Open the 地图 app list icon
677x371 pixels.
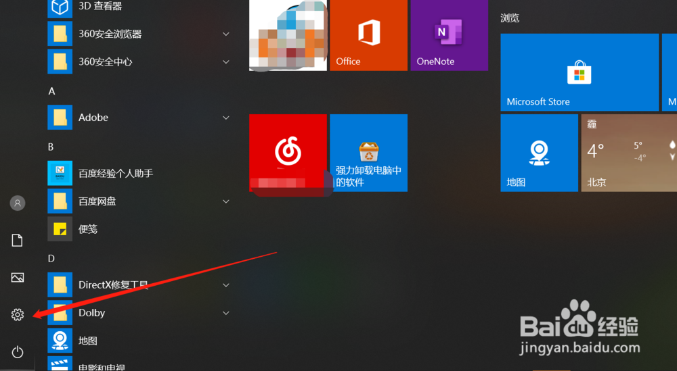pyautogui.click(x=60, y=341)
